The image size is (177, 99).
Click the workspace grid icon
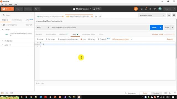click(74, 9)
